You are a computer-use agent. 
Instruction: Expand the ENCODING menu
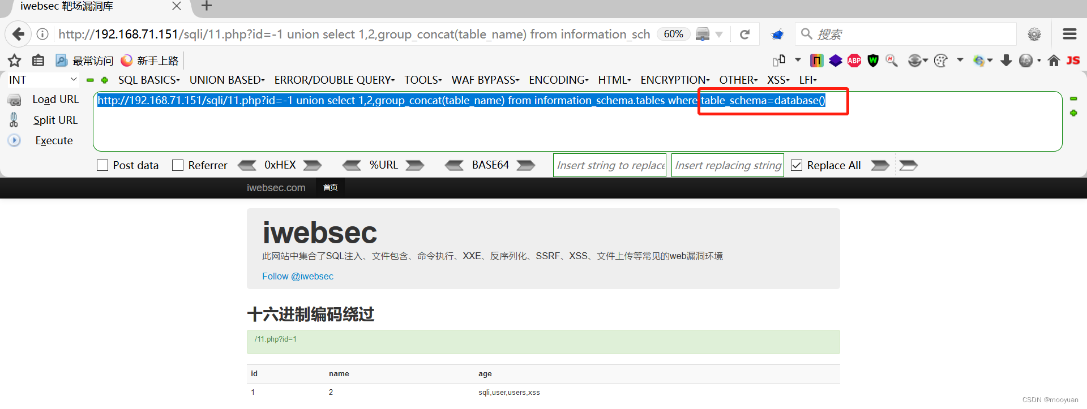click(x=559, y=80)
